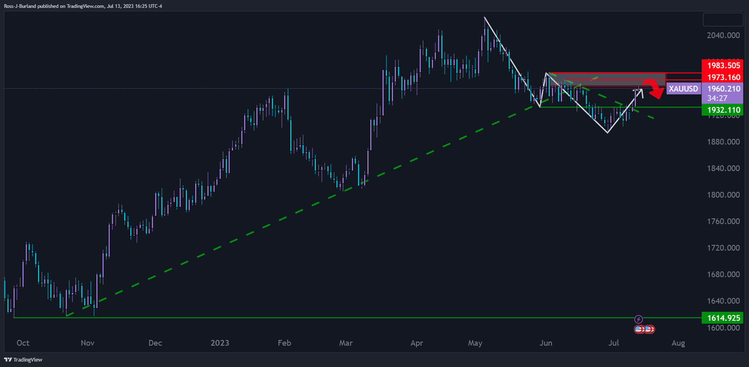Click the red 1983.505 price label

[722, 66]
